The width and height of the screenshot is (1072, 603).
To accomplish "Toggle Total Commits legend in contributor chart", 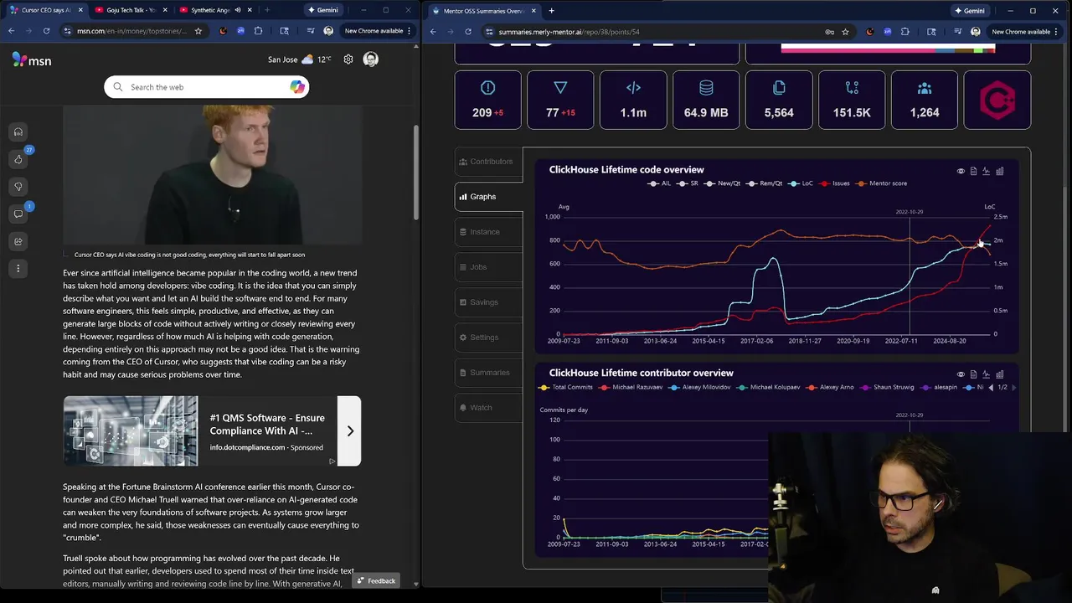I will (566, 387).
